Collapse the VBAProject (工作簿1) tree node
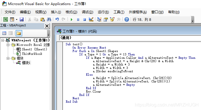This screenshot has width=201, height=110. coord(3,41)
